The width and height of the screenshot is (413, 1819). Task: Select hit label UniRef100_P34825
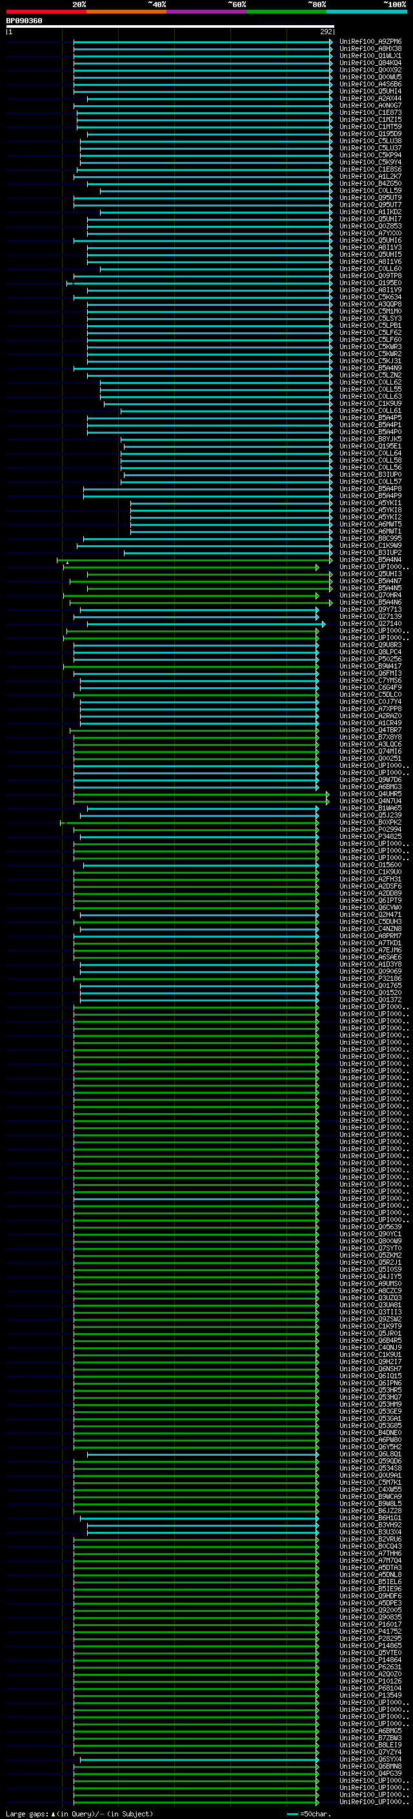370,837
